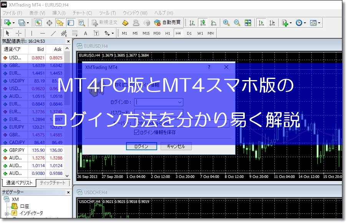
Task: Open the 挿入 (I) menu
Action: tap(59, 13)
